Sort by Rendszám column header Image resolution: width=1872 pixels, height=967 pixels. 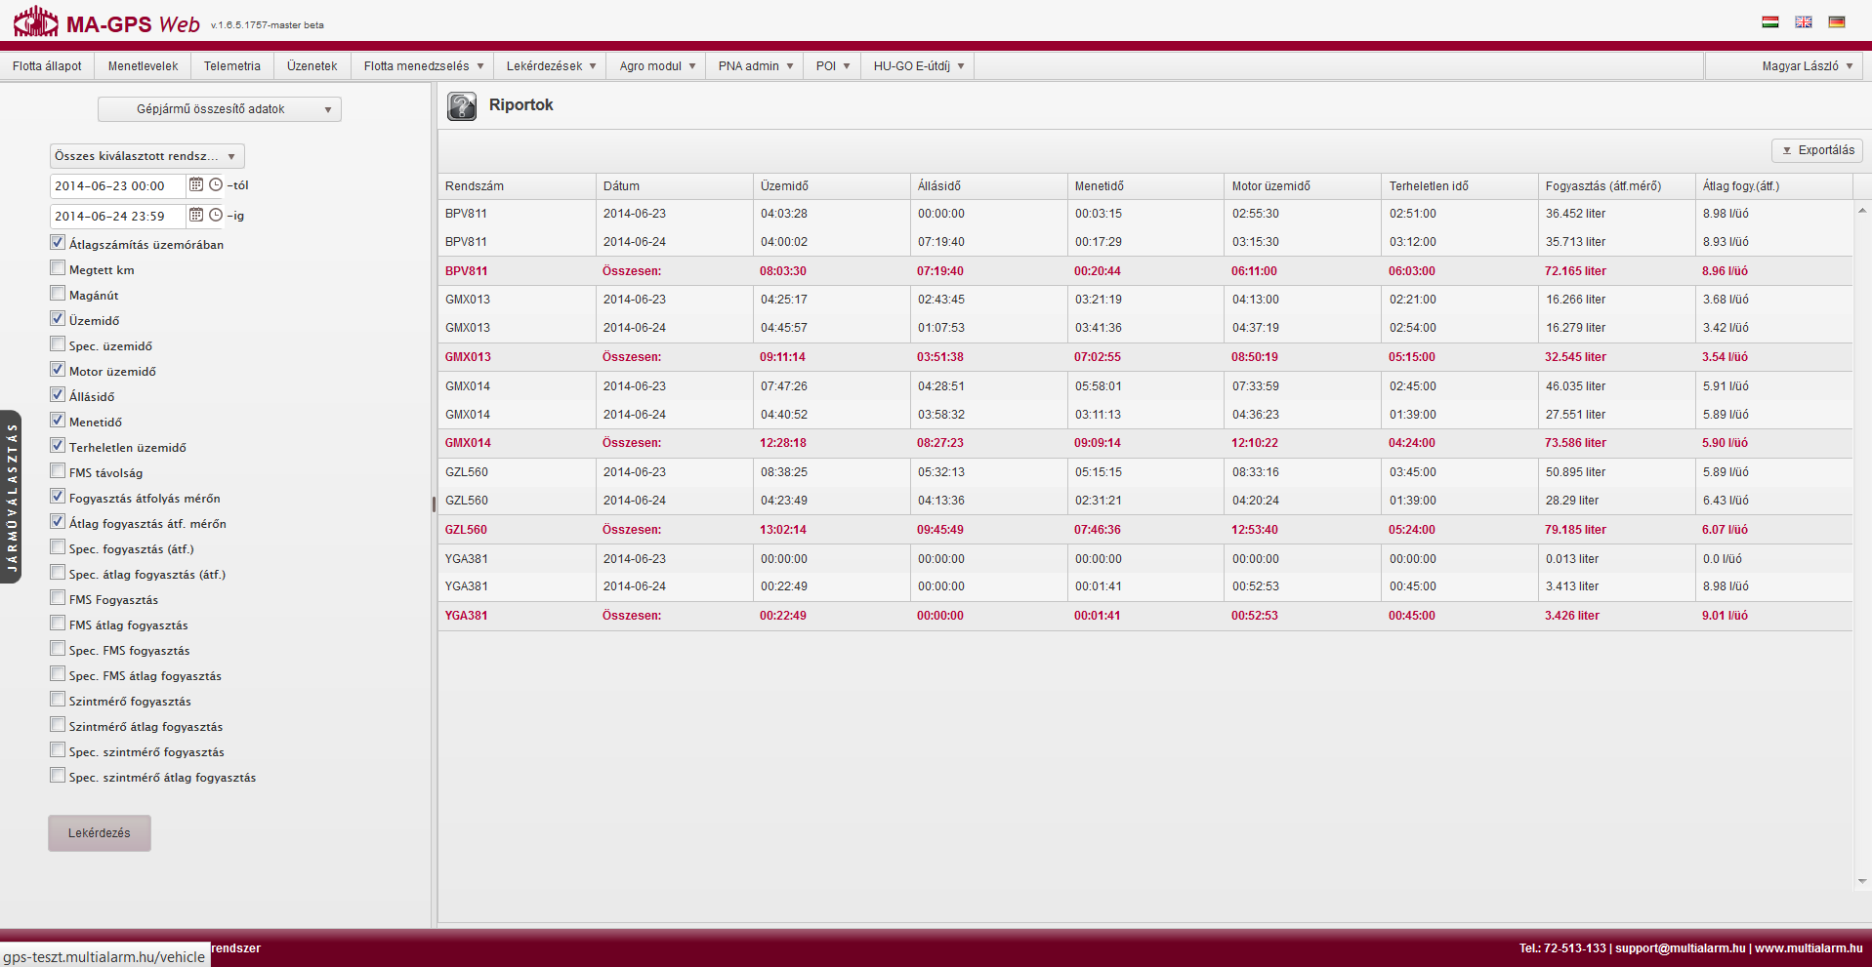point(517,186)
